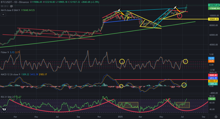Select yellow circle on MACD near July

coord(184,85)
